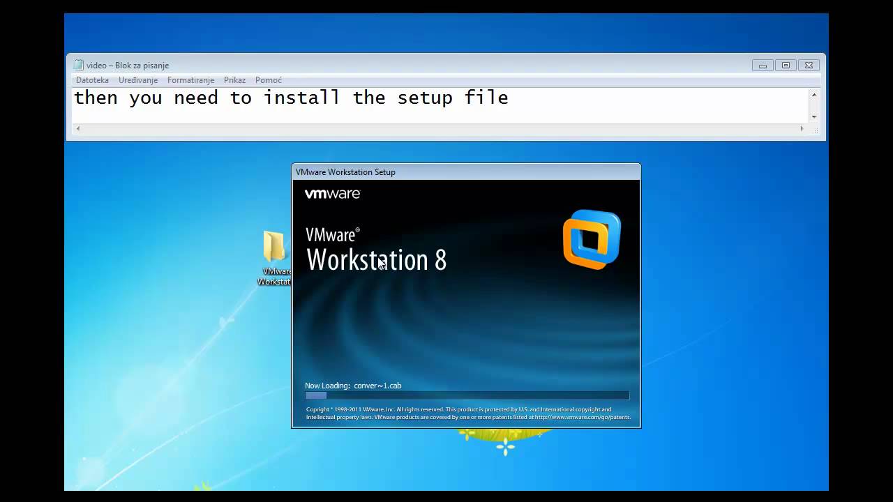The image size is (893, 502).
Task: Click the 'Now Loading: conver~1.cab' status text
Action: coord(353,386)
